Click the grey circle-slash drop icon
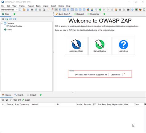Viewport: 146px width, 133px height. (x=112, y=10)
